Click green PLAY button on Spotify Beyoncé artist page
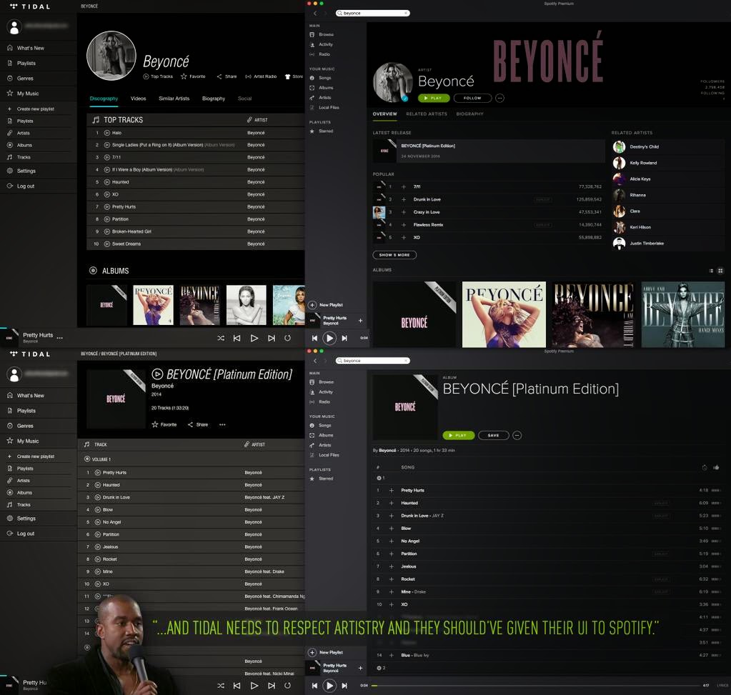The width and height of the screenshot is (731, 695). [x=434, y=99]
